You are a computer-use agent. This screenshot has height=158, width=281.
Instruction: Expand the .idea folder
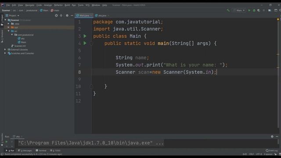click(x=8, y=24)
